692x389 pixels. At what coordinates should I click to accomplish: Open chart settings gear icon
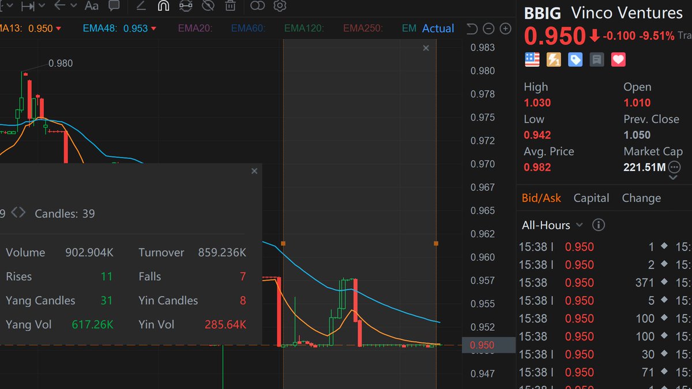[x=280, y=6]
